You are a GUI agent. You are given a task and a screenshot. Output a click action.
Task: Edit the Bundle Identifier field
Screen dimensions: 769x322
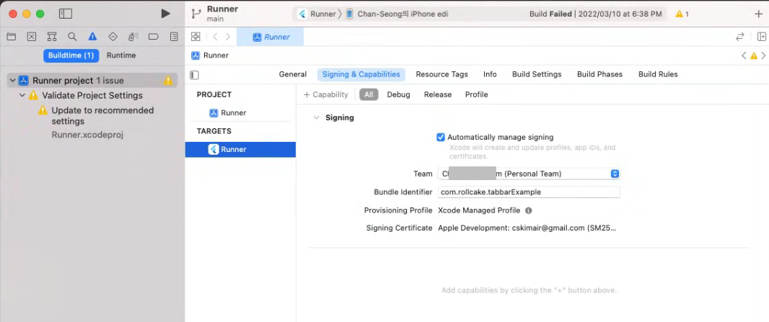point(529,192)
